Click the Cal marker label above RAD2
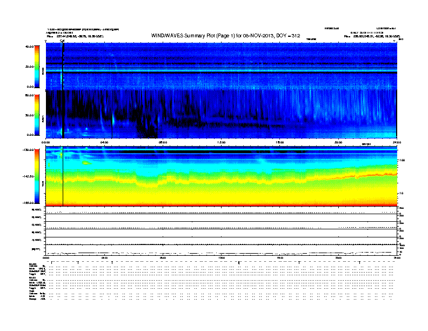 click(62, 41)
